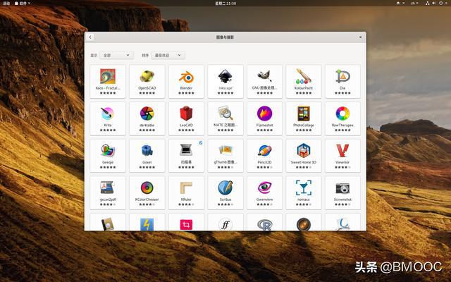
Task: Expand the 排序 (sort) dropdown
Action: click(168, 55)
